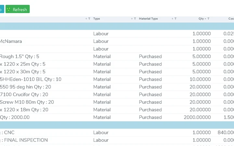Select the 1220 x 18m Qty : 20 row

[x=117, y=110]
